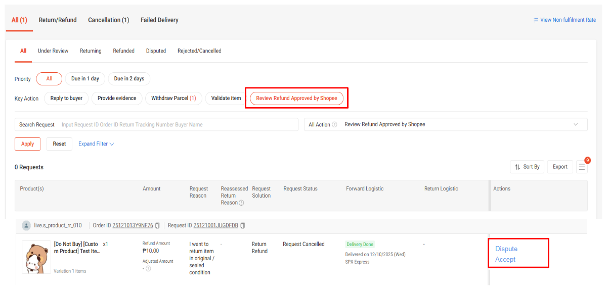The height and width of the screenshot is (290, 607).
Task: Open the Under Review sub-tab
Action: [53, 51]
